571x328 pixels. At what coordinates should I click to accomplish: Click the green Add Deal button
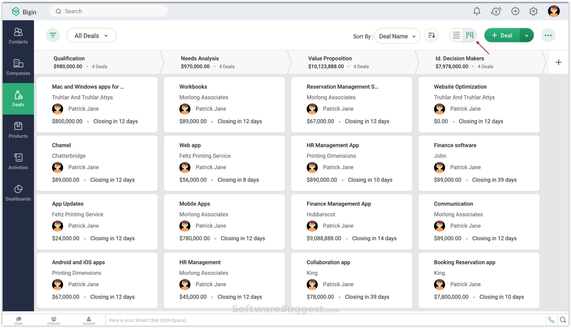[503, 35]
